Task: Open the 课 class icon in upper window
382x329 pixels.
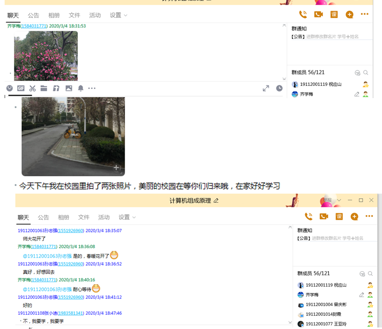Action: (334, 14)
